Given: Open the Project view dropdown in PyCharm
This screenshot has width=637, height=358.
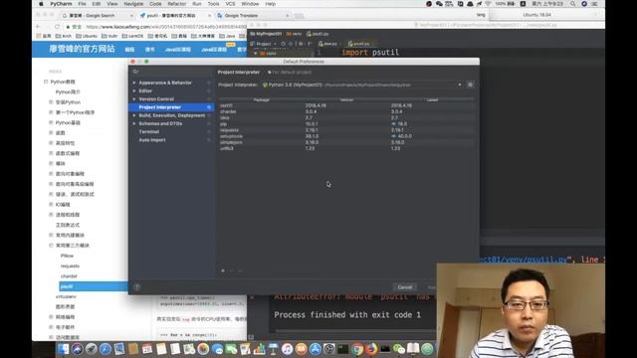Looking at the screenshot, I should point(264,44).
